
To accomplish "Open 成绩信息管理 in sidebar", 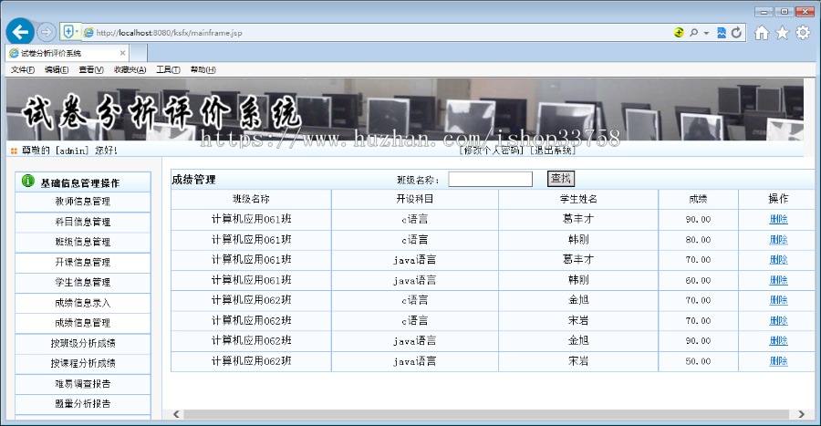I will pos(83,323).
